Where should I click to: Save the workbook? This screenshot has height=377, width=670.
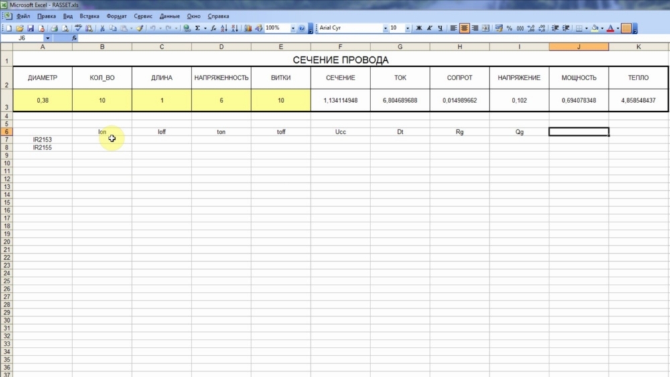(x=30, y=28)
